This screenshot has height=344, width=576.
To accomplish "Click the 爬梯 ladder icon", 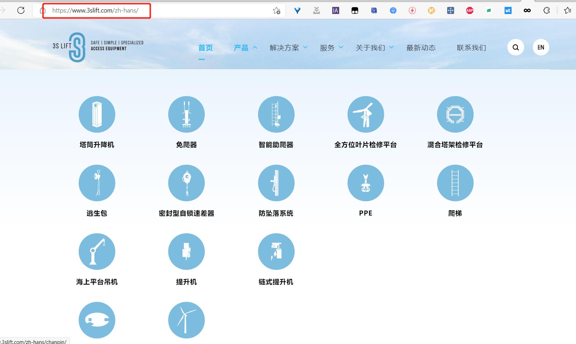I will click(x=455, y=183).
